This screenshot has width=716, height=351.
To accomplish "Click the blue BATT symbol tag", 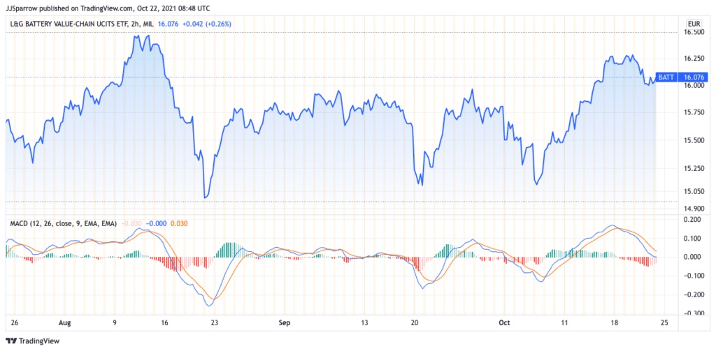I will (x=666, y=77).
